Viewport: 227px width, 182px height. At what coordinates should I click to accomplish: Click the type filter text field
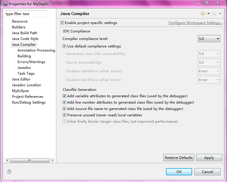[x=26, y=14]
